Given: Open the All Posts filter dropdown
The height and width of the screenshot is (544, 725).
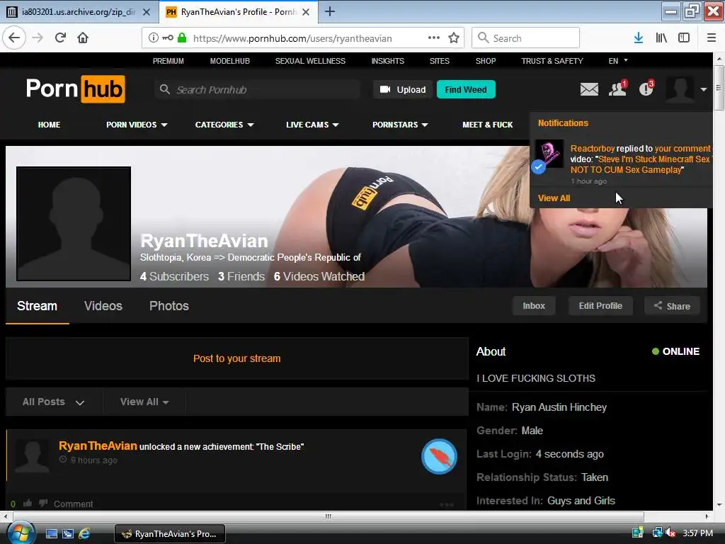Looking at the screenshot, I should tap(54, 402).
